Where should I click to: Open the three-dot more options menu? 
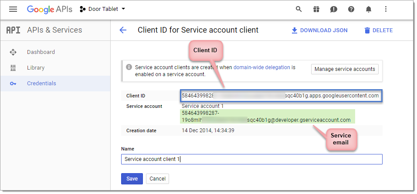coord(386,9)
